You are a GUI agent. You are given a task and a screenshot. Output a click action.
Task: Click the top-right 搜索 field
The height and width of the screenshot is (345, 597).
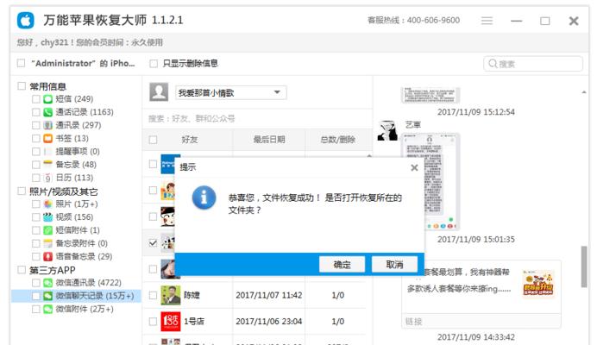pyautogui.click(x=533, y=64)
